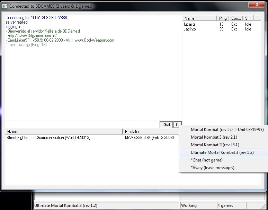This screenshot has width=268, height=210.
Task: Click the window icon in the title bar
Action: pyautogui.click(x=5, y=6)
